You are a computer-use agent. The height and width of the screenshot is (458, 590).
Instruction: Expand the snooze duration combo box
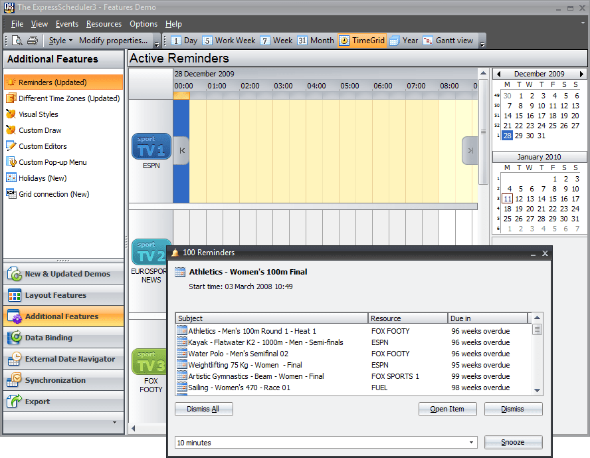tap(472, 443)
